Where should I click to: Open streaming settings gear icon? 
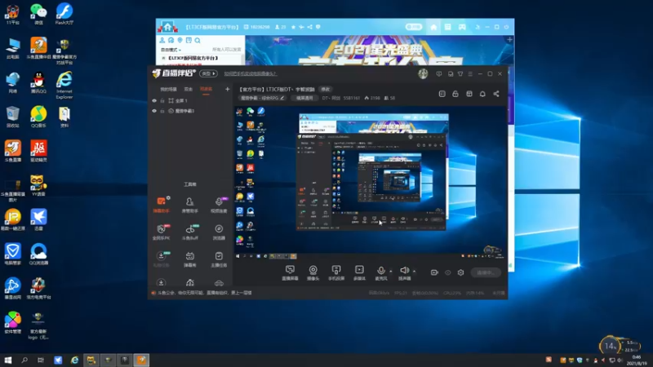(x=460, y=272)
